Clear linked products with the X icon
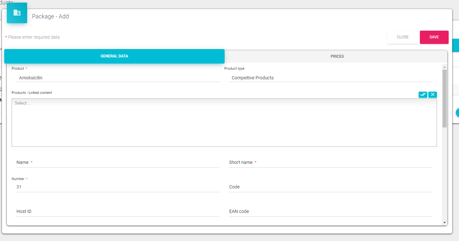 coord(432,95)
